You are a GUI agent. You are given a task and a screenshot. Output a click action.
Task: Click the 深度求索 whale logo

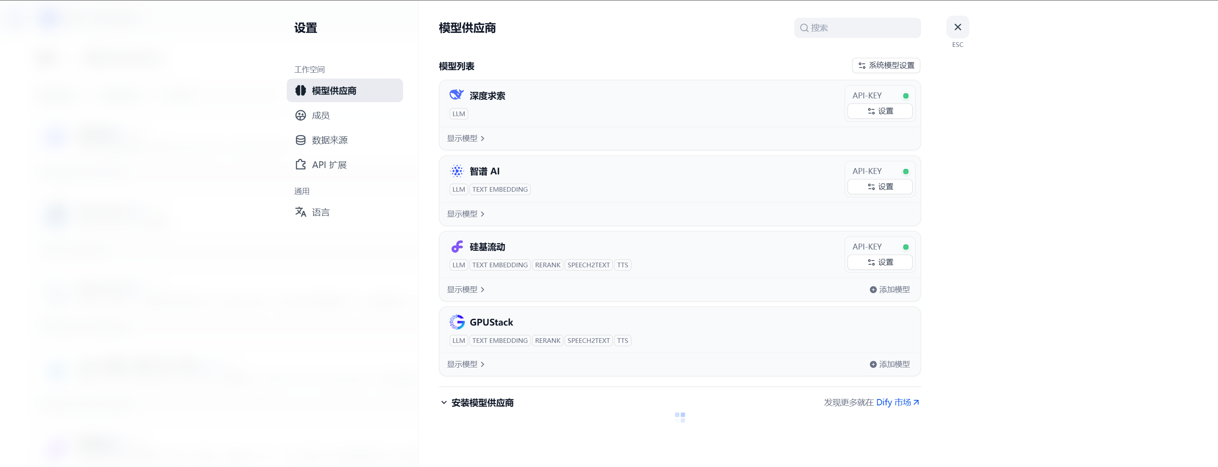457,95
